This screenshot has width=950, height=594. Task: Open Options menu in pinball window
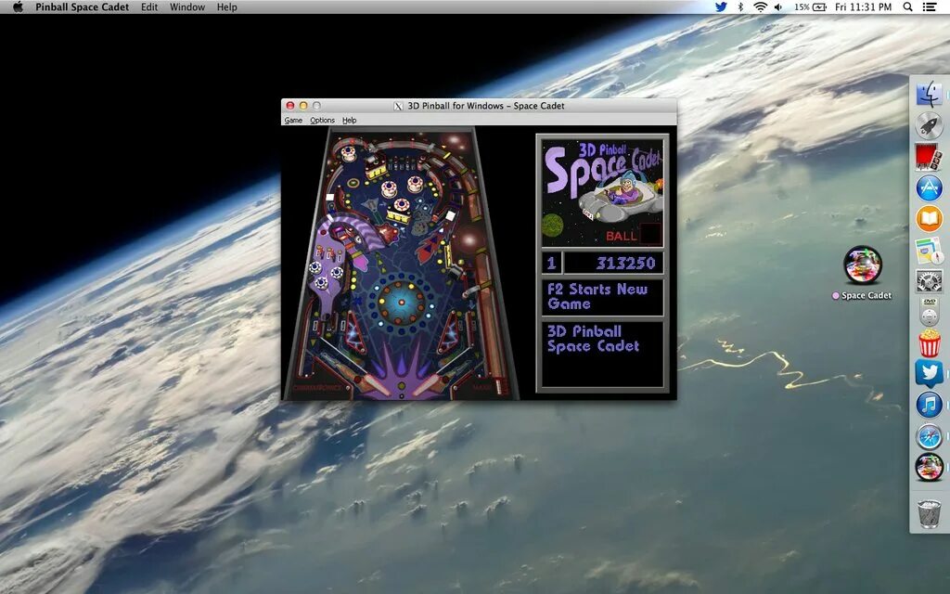tap(322, 120)
